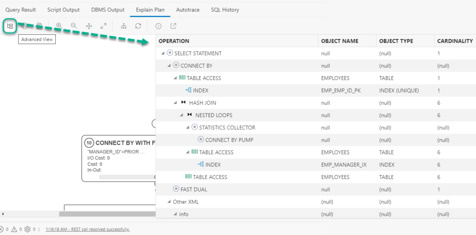Collapse the CONNECT BY node
The height and width of the screenshot is (235, 476).
(169, 66)
